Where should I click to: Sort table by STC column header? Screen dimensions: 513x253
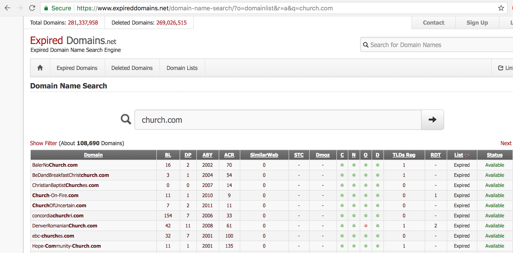click(299, 155)
